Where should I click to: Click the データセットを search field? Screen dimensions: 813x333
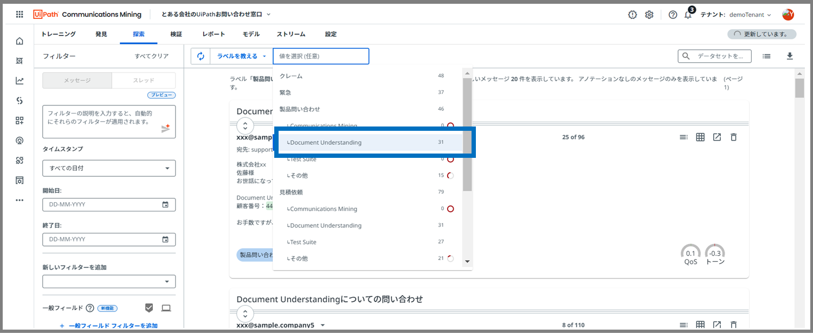(715, 56)
